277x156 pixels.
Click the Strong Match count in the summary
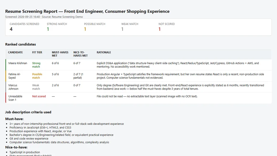tap(48, 29)
